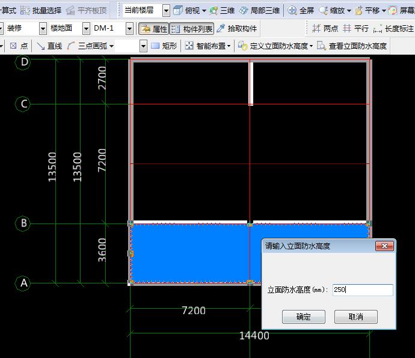Select the 长度标注 length dimension tool
This screenshot has width=415, height=358.
click(393, 28)
